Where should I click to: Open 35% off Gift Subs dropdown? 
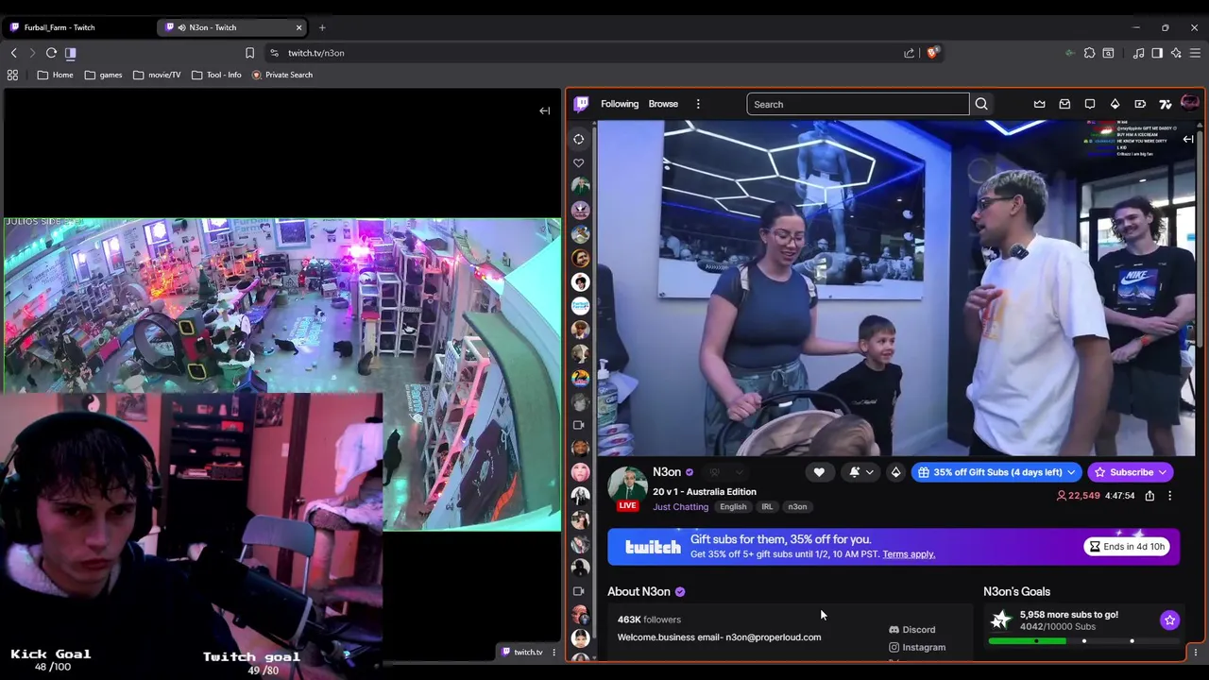click(997, 472)
